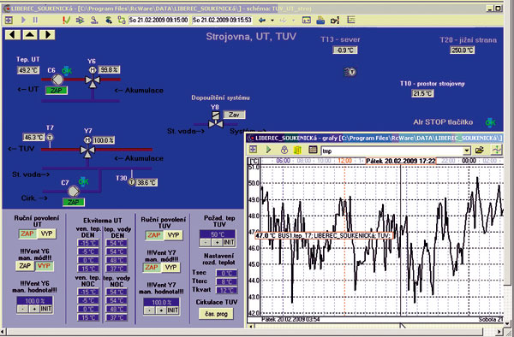The height and width of the screenshot is (337, 514).
Task: Decrease Vent Y6 manual value with minus
Action: [22, 309]
